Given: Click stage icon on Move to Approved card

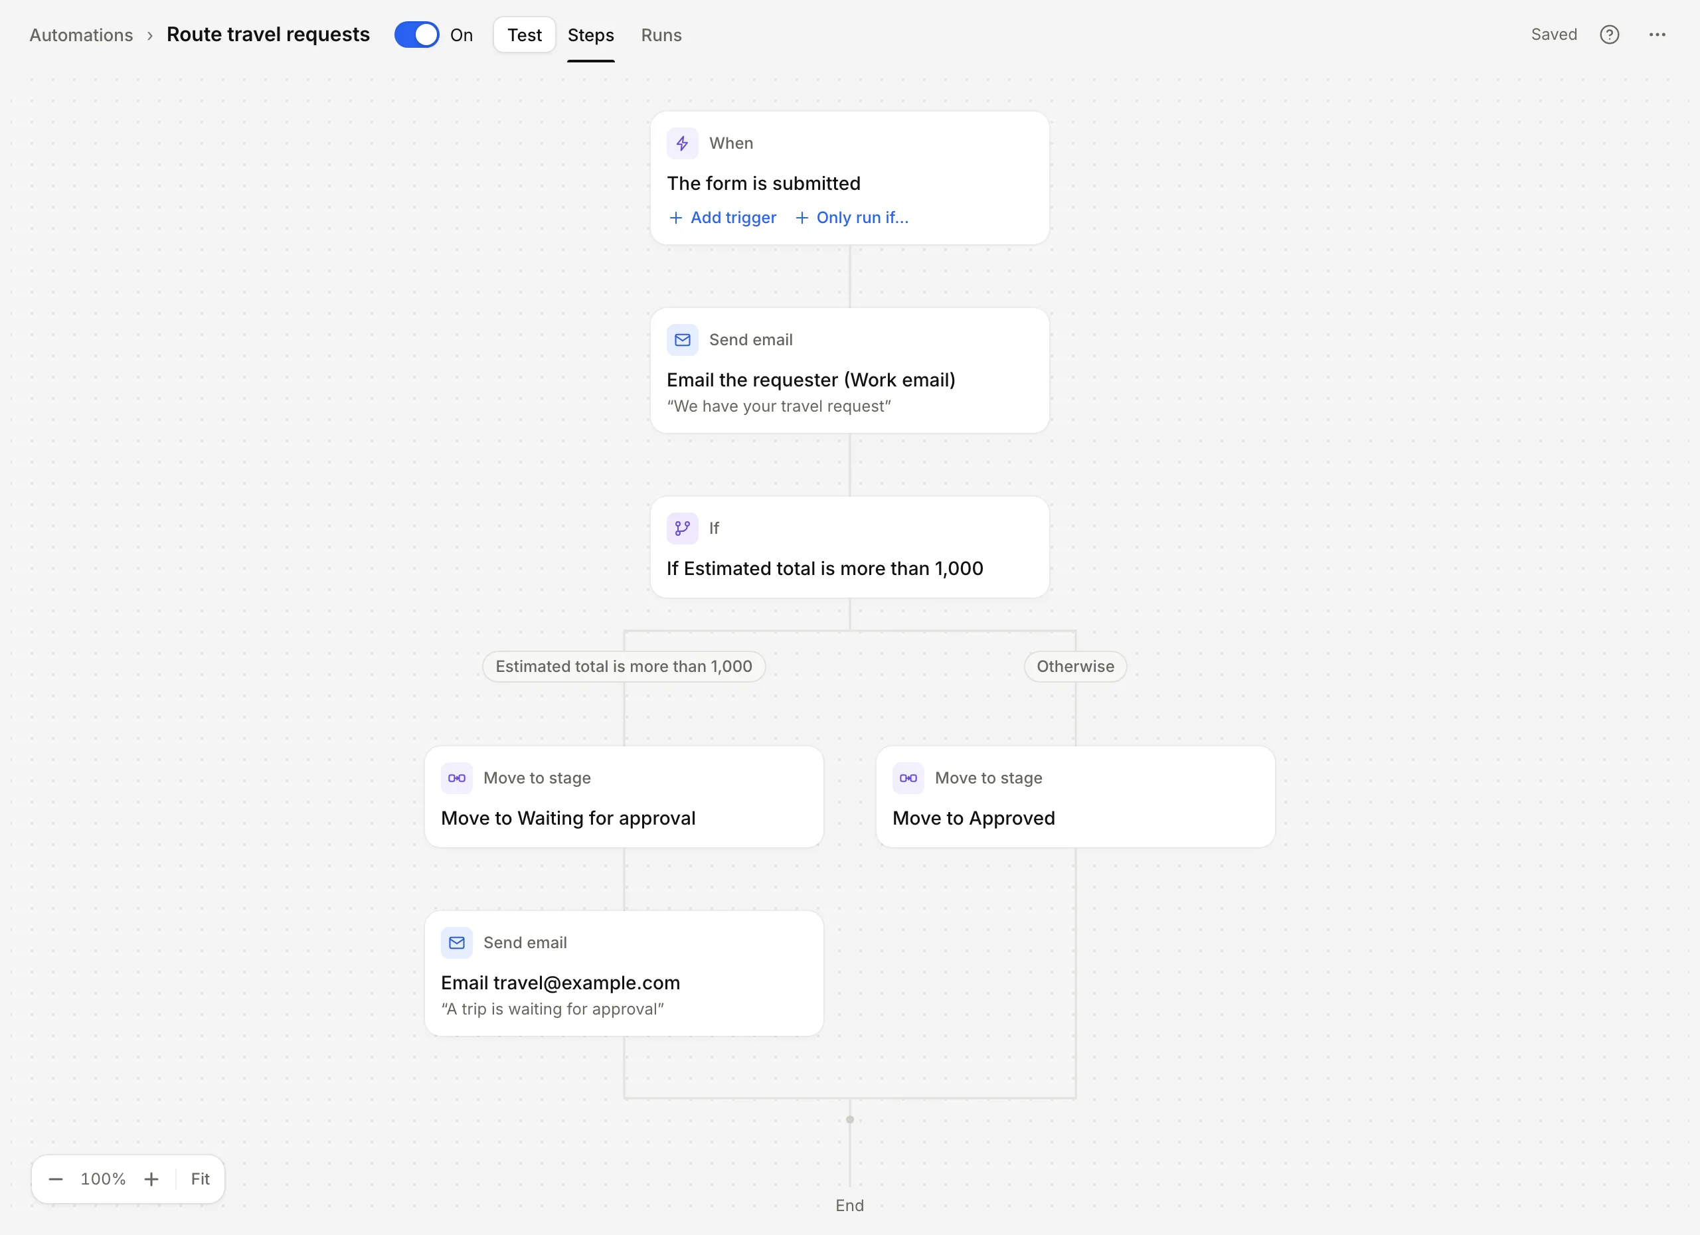Looking at the screenshot, I should click(908, 778).
